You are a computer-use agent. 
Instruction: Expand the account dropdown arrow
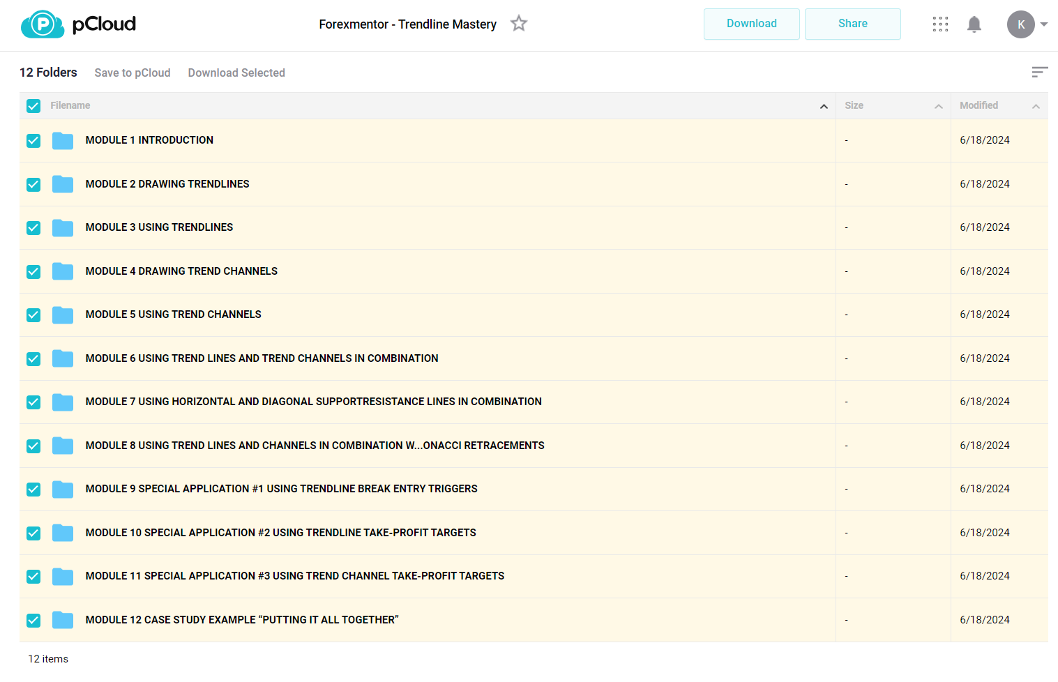pyautogui.click(x=1044, y=24)
